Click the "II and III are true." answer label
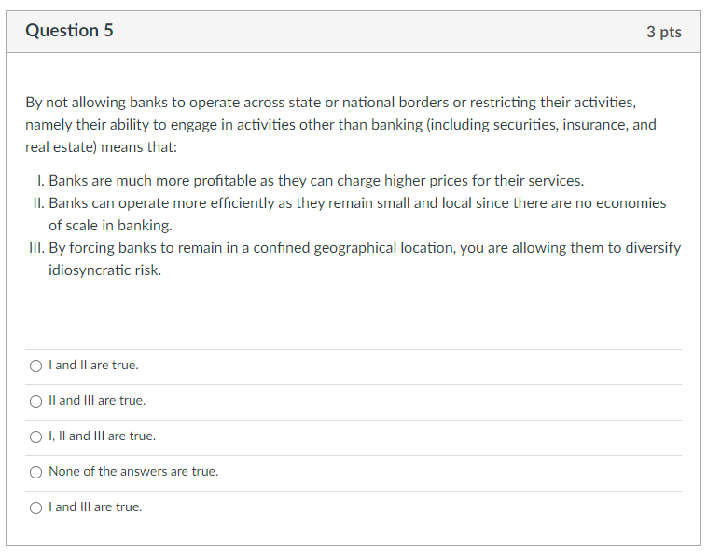The height and width of the screenshot is (554, 707). (97, 401)
